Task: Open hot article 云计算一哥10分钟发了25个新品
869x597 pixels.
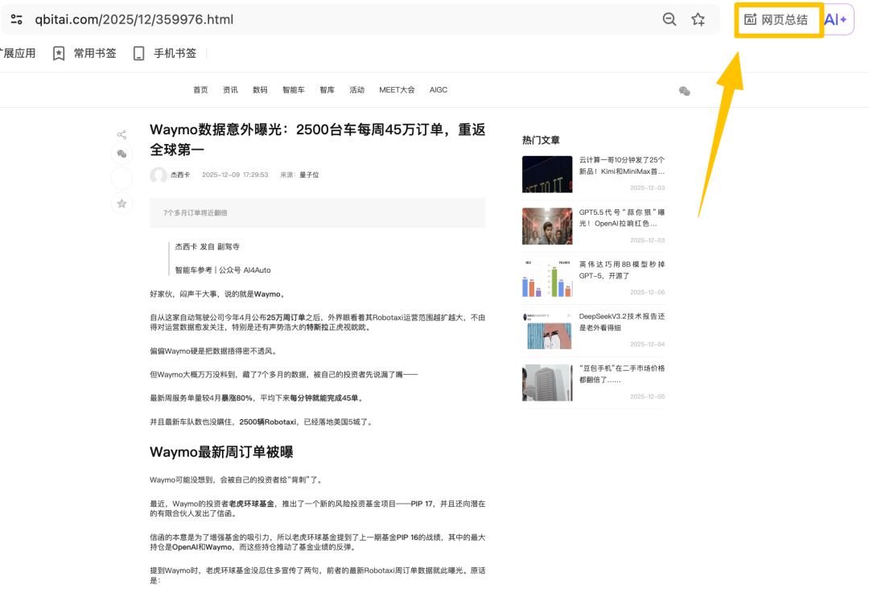Action: [x=622, y=166]
